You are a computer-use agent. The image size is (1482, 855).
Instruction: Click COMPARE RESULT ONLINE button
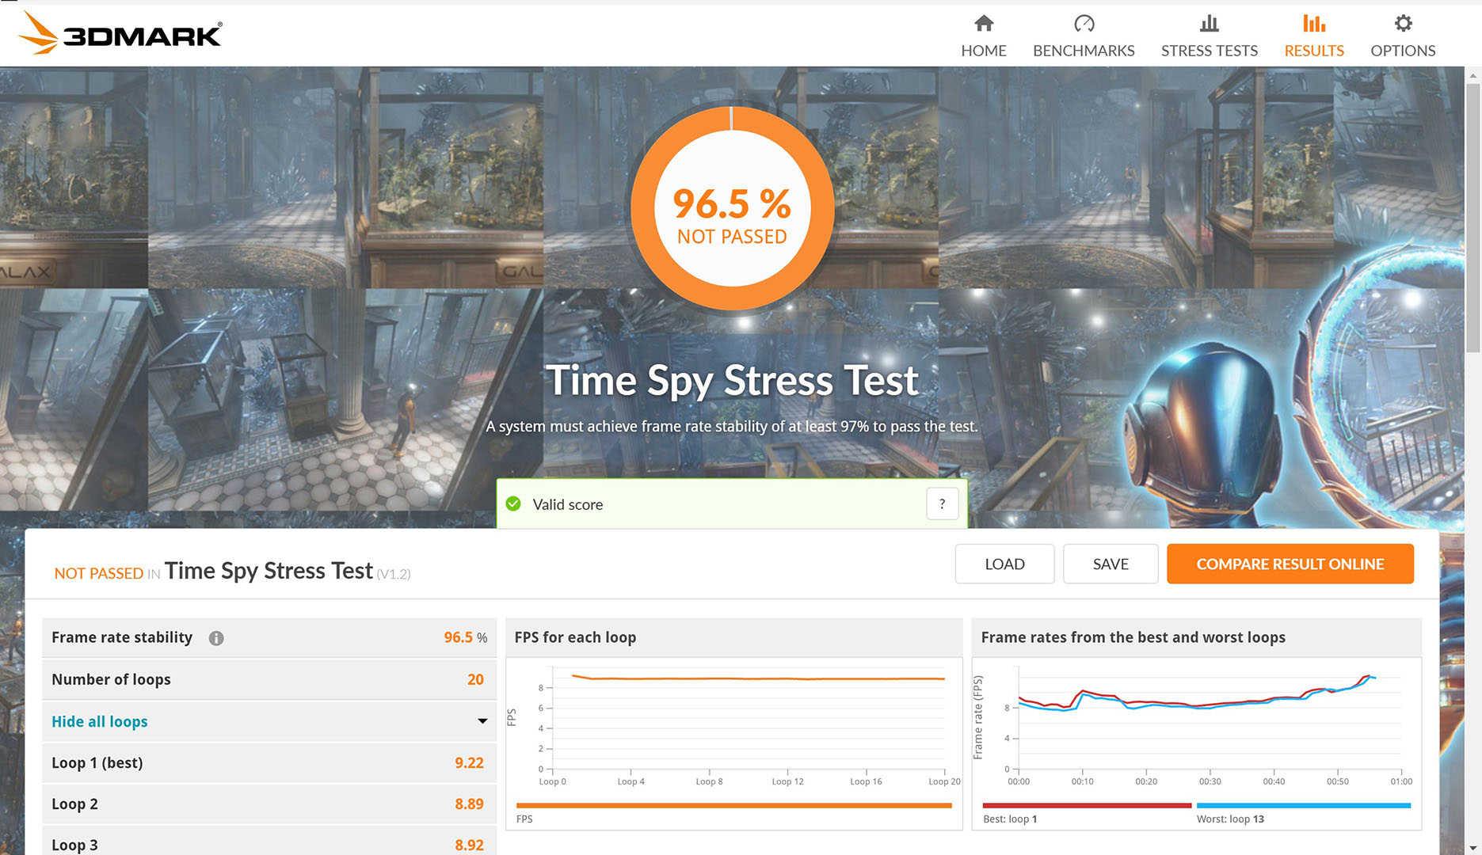click(x=1290, y=564)
